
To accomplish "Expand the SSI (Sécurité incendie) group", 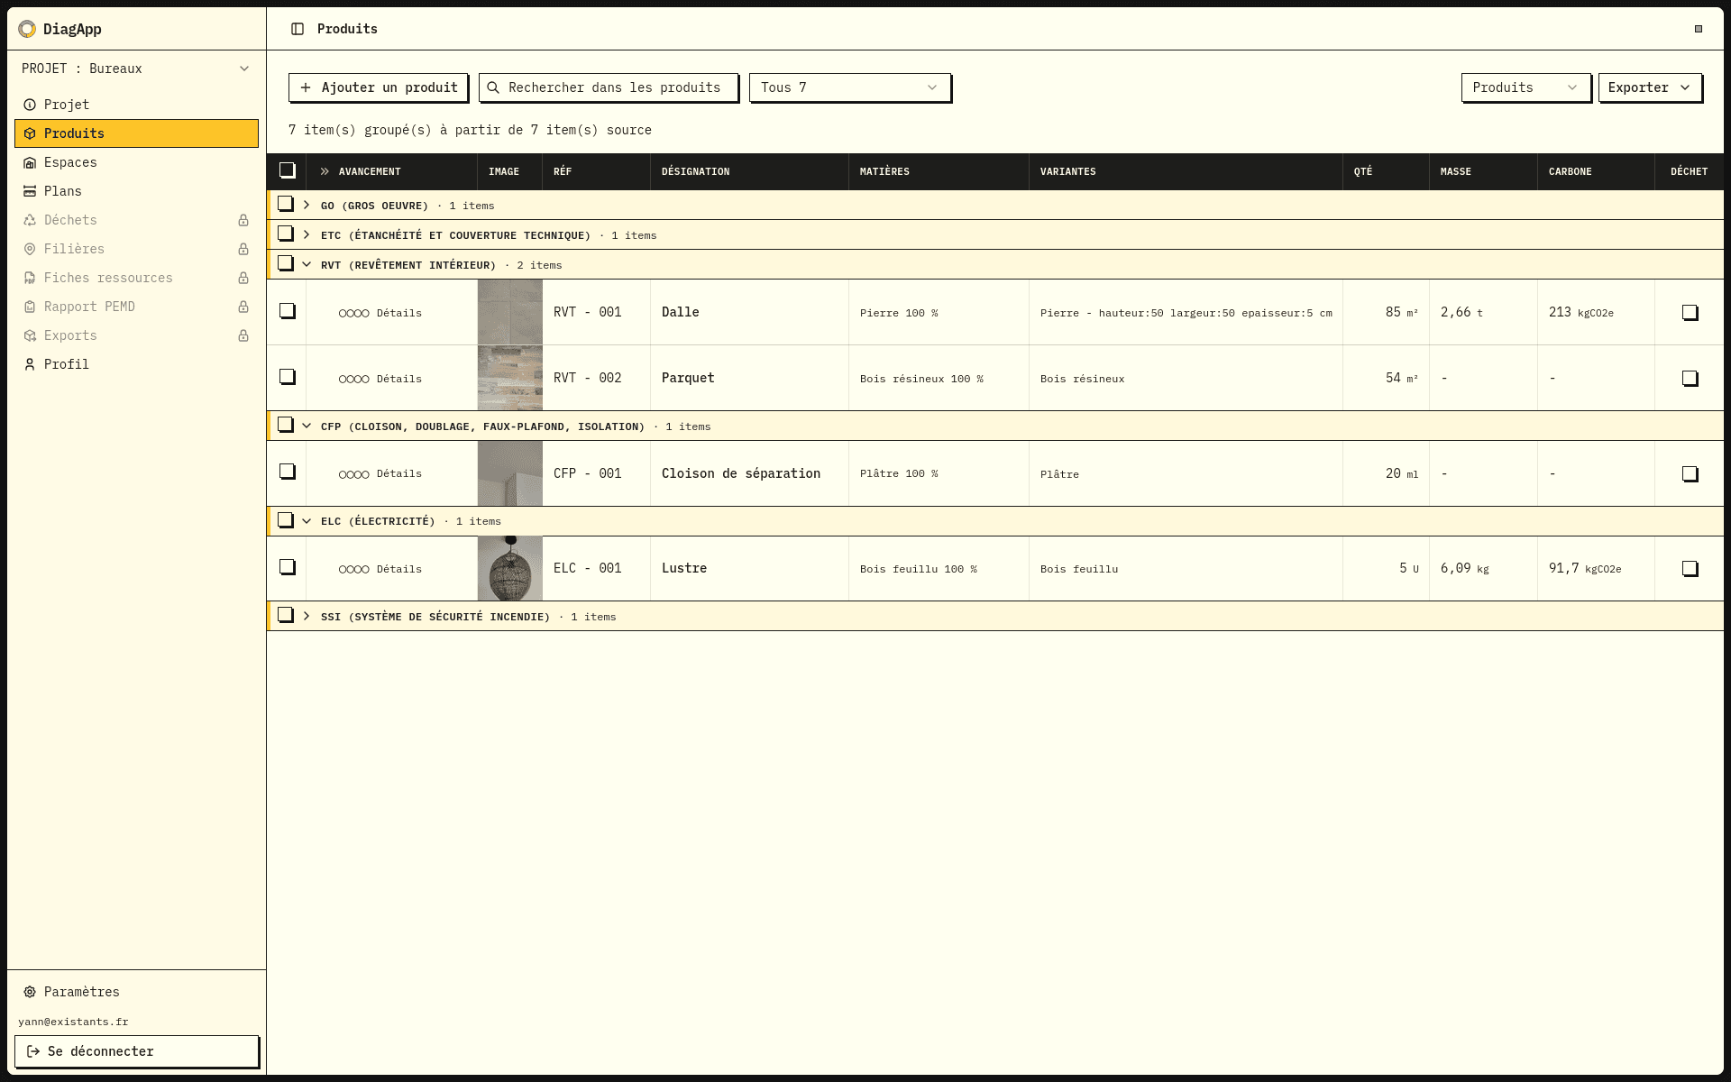I will 307,616.
